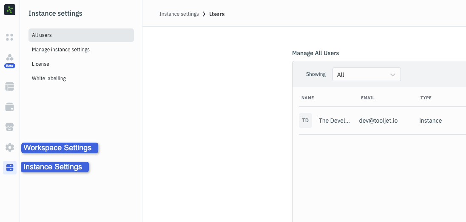Open the Marketplace icon in sidebar
The height and width of the screenshot is (222, 466).
click(x=10, y=127)
